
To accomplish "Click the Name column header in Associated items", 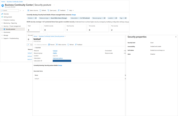I will 36,75.
